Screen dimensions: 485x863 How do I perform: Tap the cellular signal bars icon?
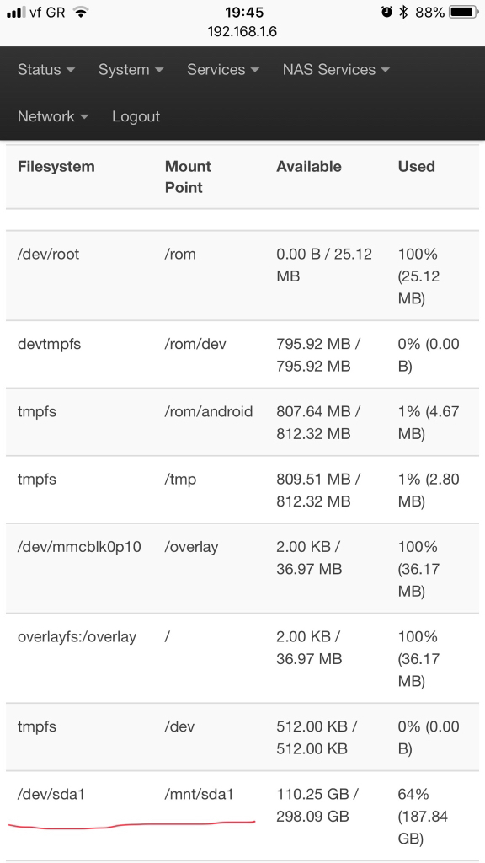(16, 12)
